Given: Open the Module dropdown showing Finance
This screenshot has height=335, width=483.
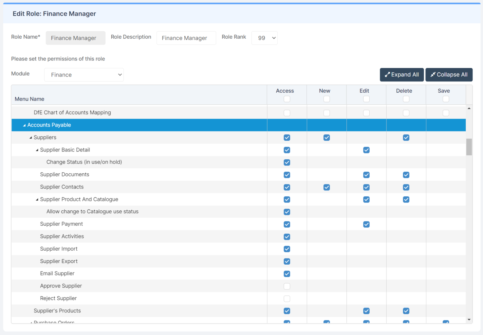Looking at the screenshot, I should click(x=84, y=75).
